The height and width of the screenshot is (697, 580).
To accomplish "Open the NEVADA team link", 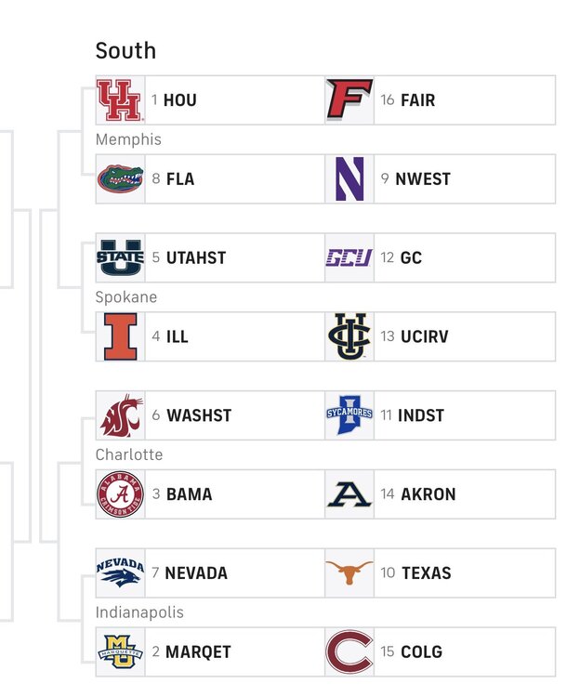I will [196, 573].
